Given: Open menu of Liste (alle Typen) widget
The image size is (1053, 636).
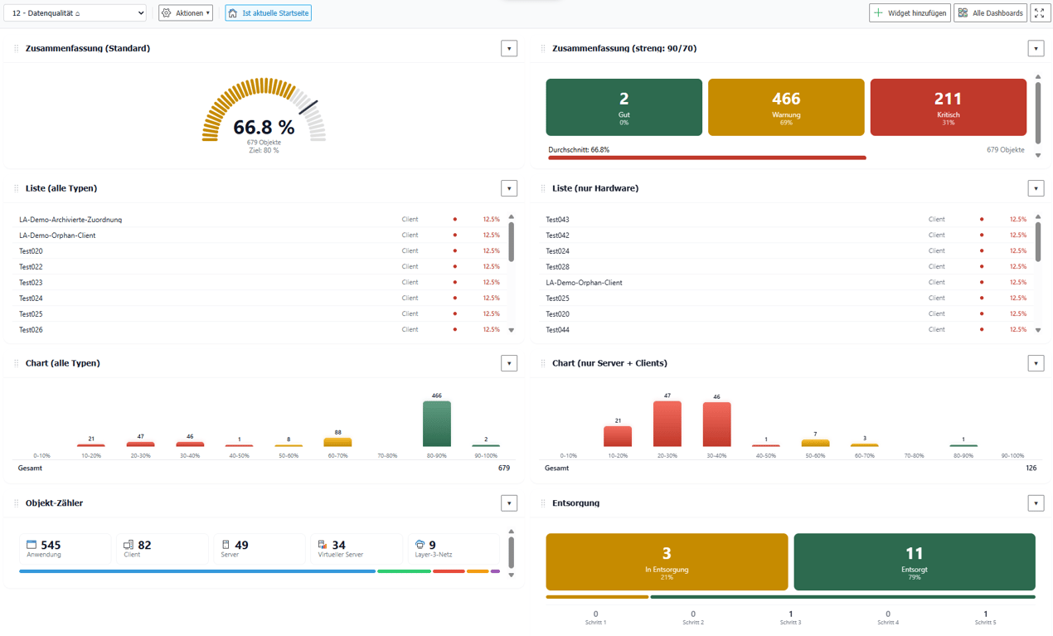Looking at the screenshot, I should tap(509, 189).
